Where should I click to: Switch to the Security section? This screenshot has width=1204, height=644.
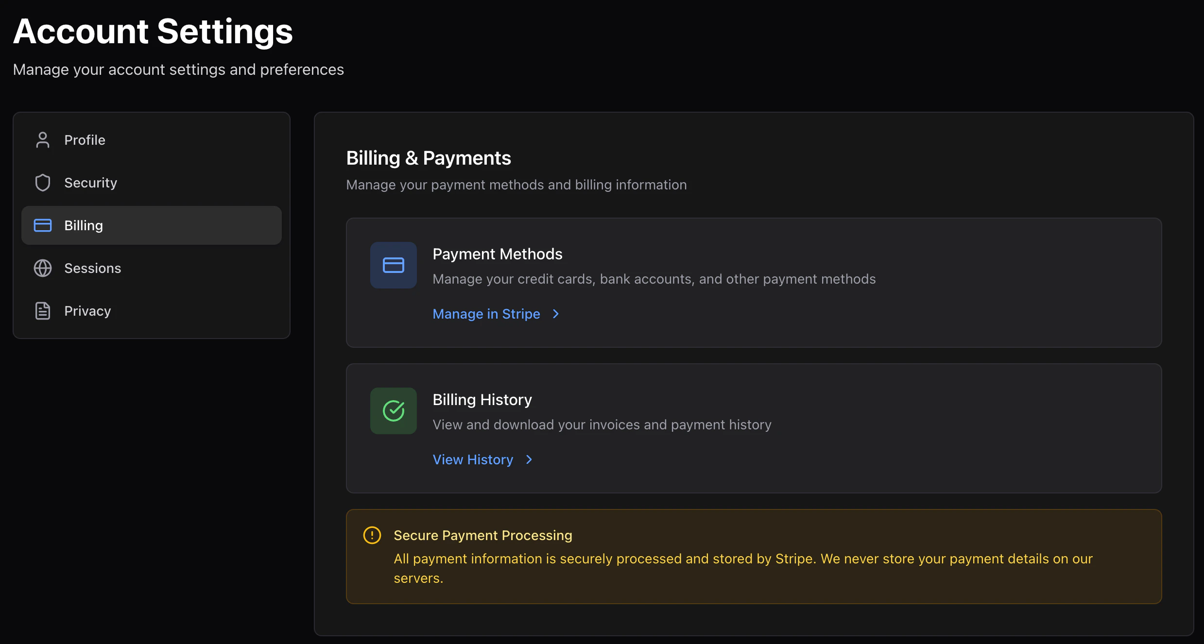pos(152,183)
